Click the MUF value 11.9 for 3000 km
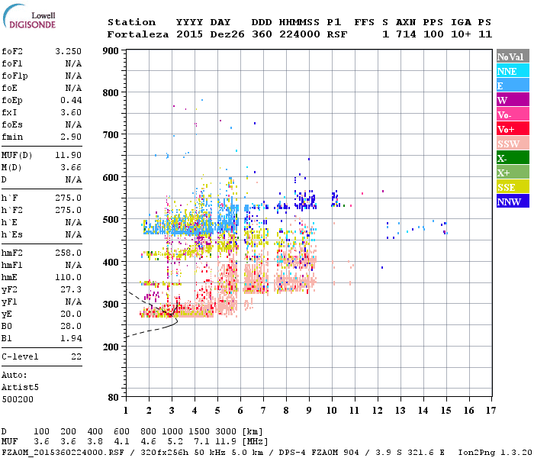The height and width of the screenshot is (458, 534). (x=226, y=442)
